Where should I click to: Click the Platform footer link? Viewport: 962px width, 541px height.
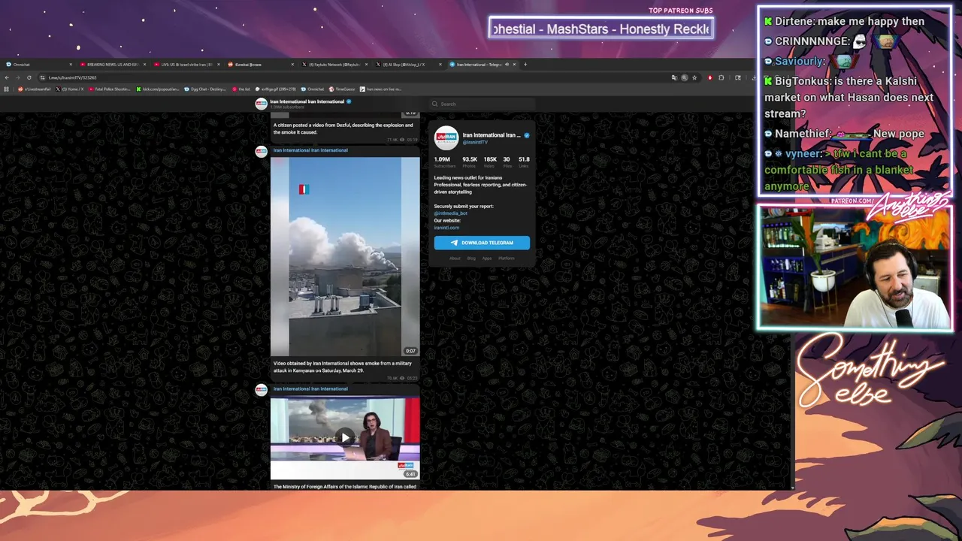tap(507, 258)
